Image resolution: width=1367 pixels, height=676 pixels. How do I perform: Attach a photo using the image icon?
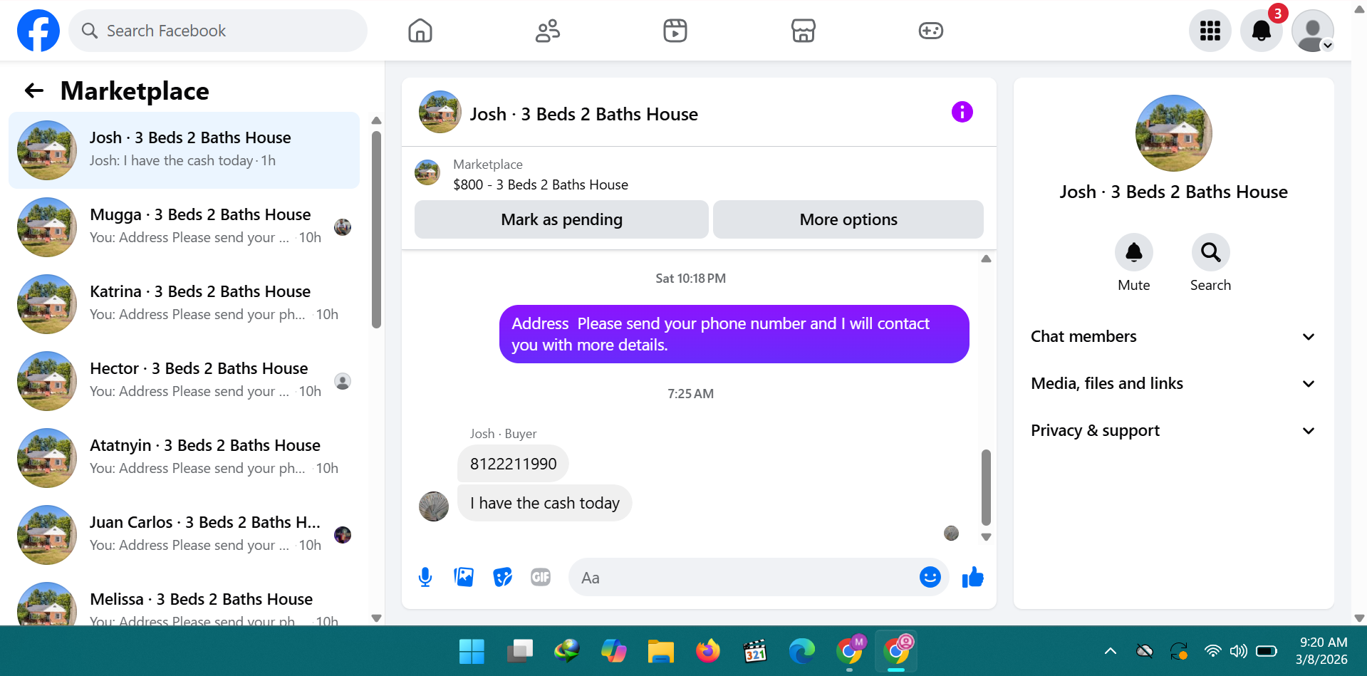coord(464,577)
